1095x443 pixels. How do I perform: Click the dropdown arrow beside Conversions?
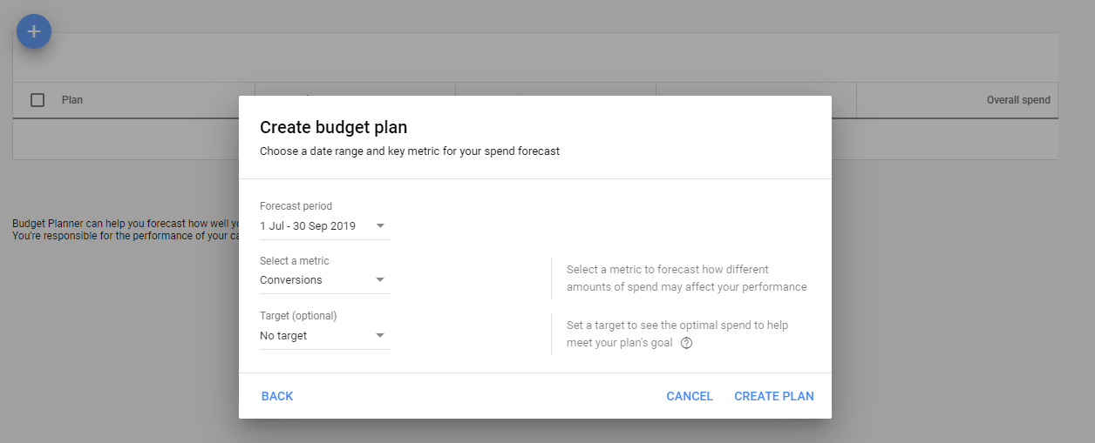(380, 280)
